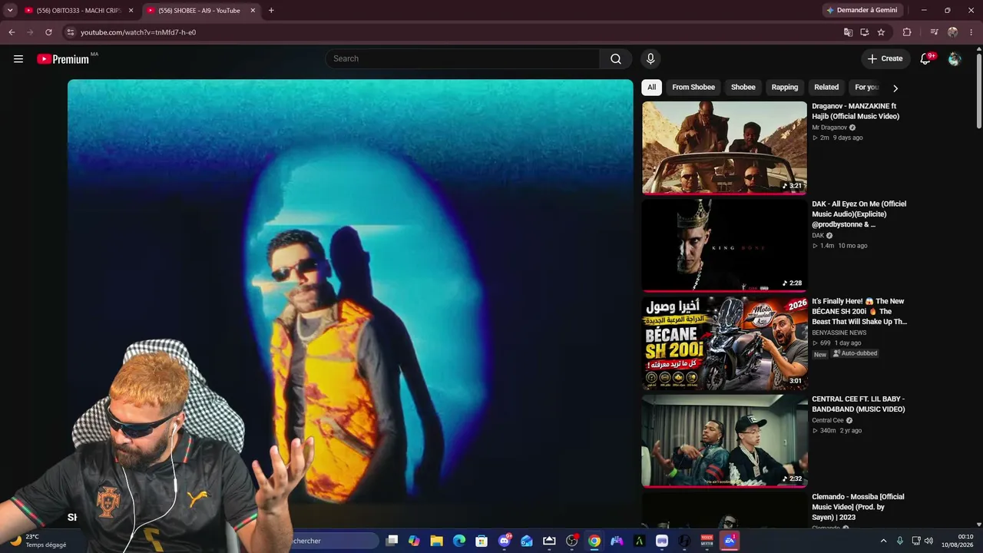Filter suggestions by Shobee chip
983x553 pixels.
(x=743, y=88)
